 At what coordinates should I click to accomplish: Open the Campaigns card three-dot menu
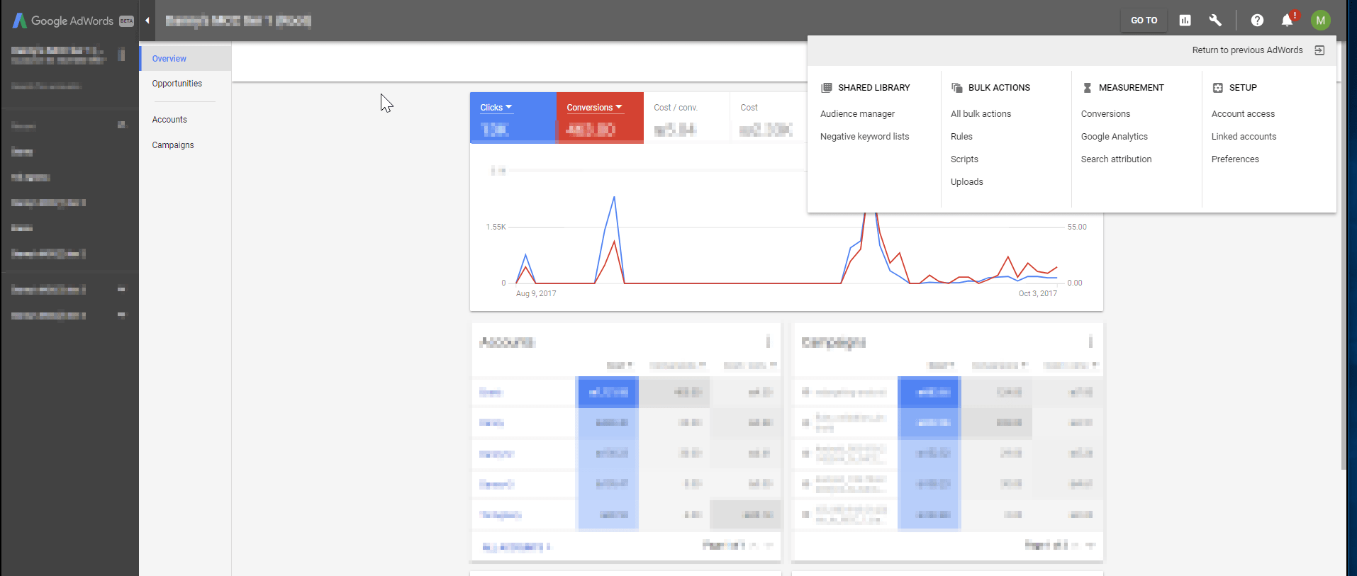point(1090,341)
